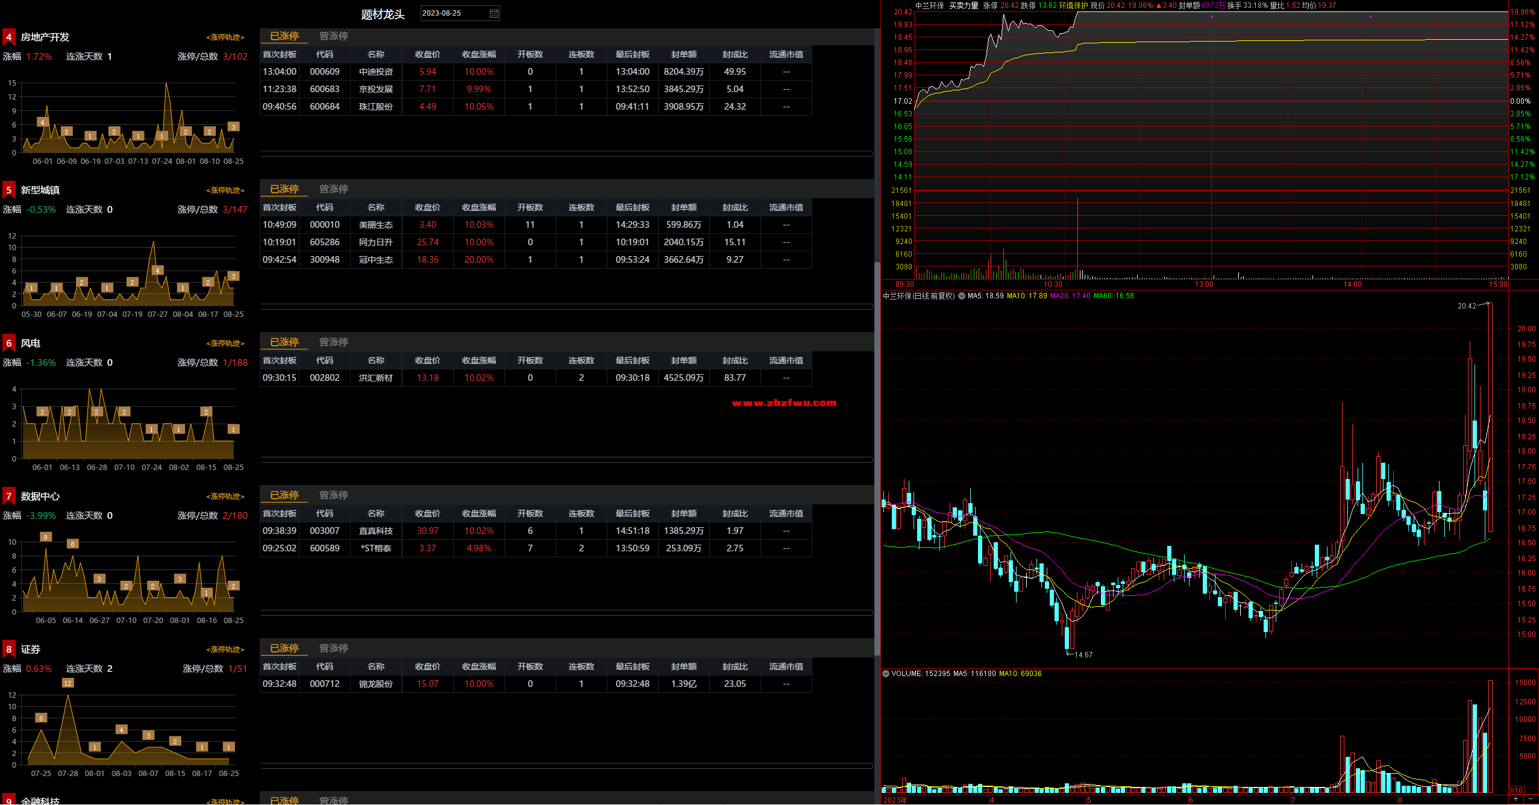Open the calendar icon beside the date field

[494, 13]
